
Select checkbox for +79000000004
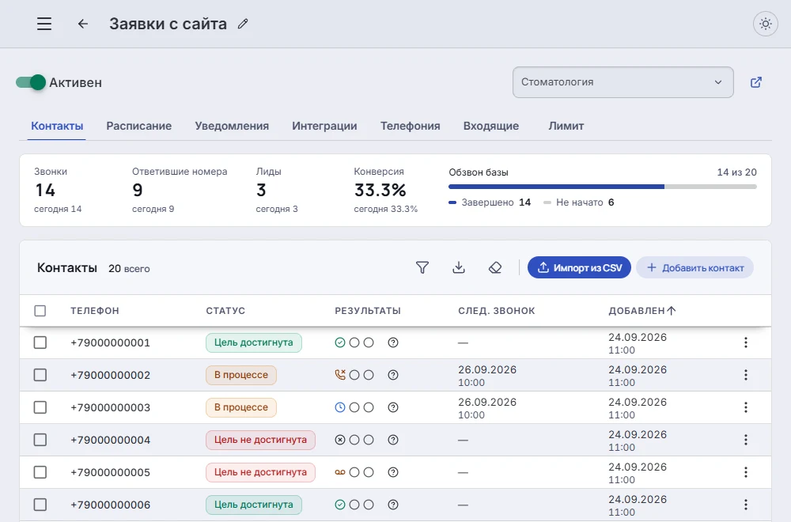[x=40, y=440]
